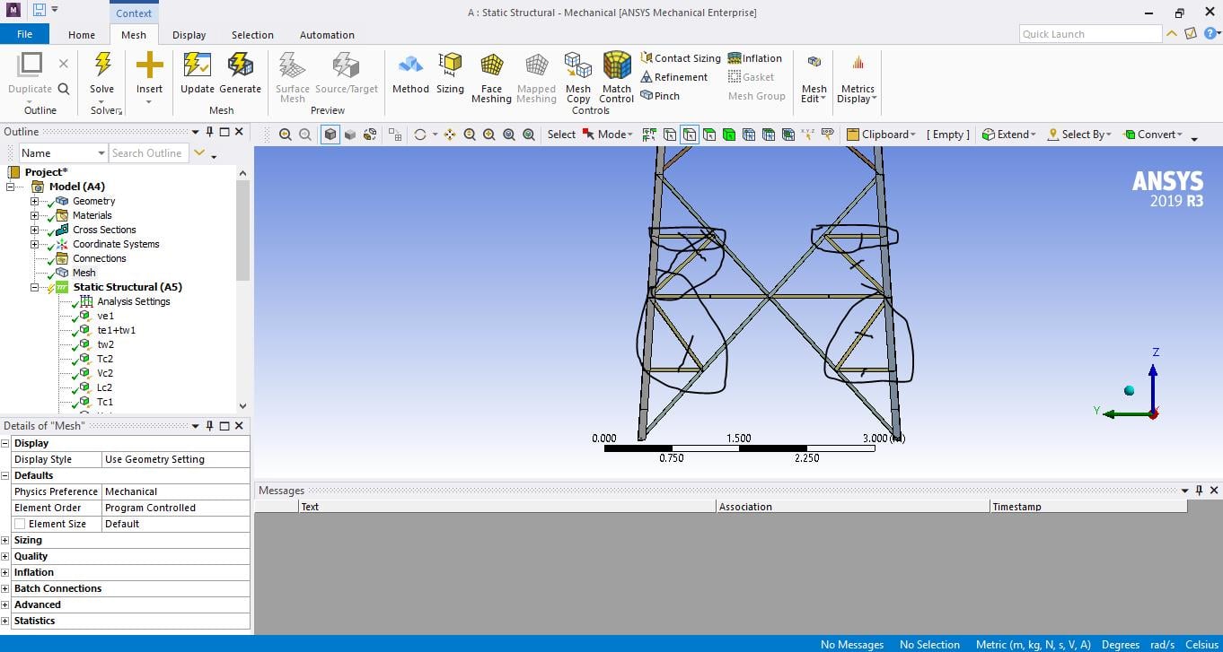Add a mesh Sizing control
Screen dimensions: 1223x652
[x=450, y=73]
